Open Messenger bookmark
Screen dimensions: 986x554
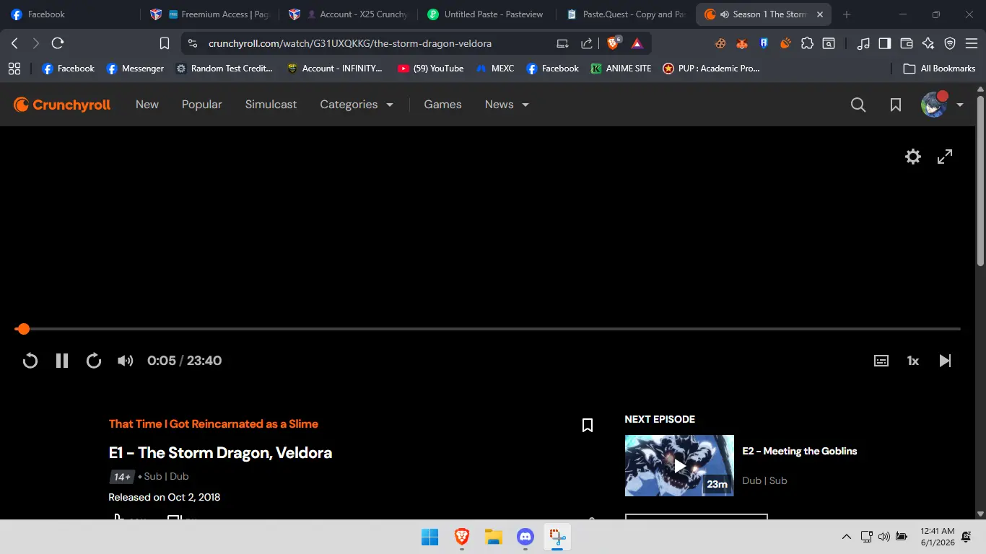click(x=135, y=69)
